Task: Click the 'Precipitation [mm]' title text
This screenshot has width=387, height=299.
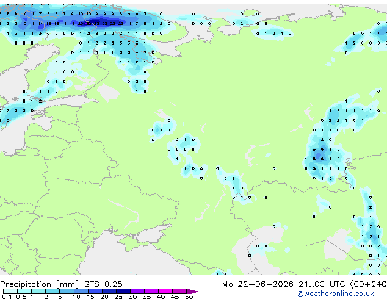Action: [x=40, y=284]
